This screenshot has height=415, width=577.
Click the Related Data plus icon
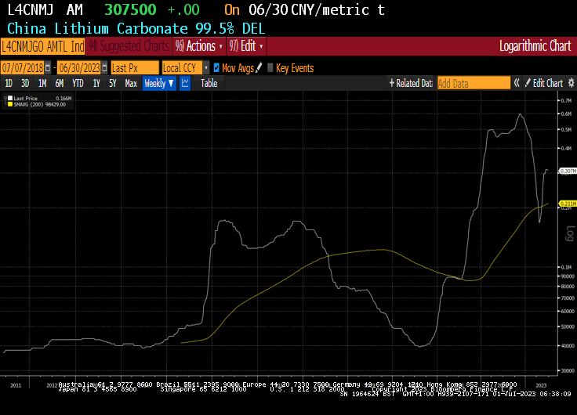point(391,83)
